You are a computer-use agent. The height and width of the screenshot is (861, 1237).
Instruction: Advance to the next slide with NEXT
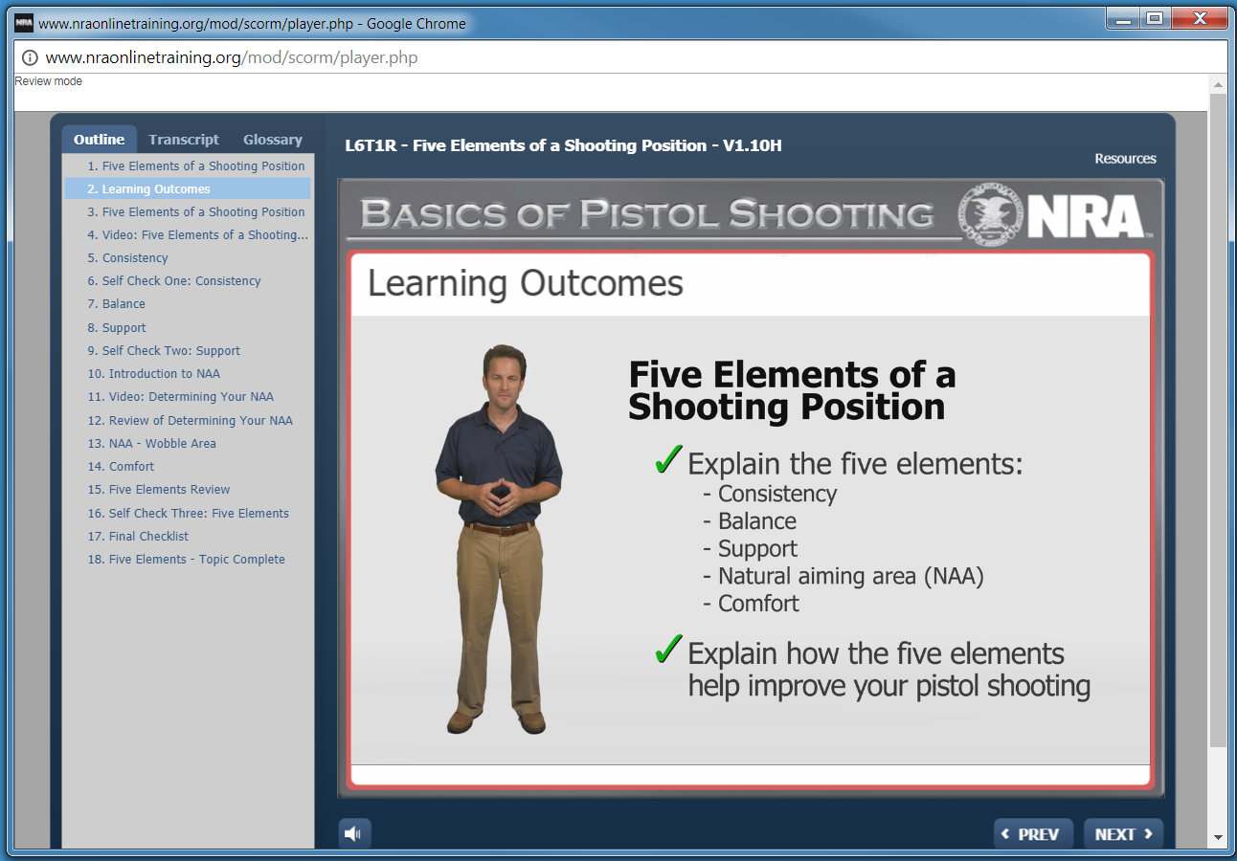1122,833
